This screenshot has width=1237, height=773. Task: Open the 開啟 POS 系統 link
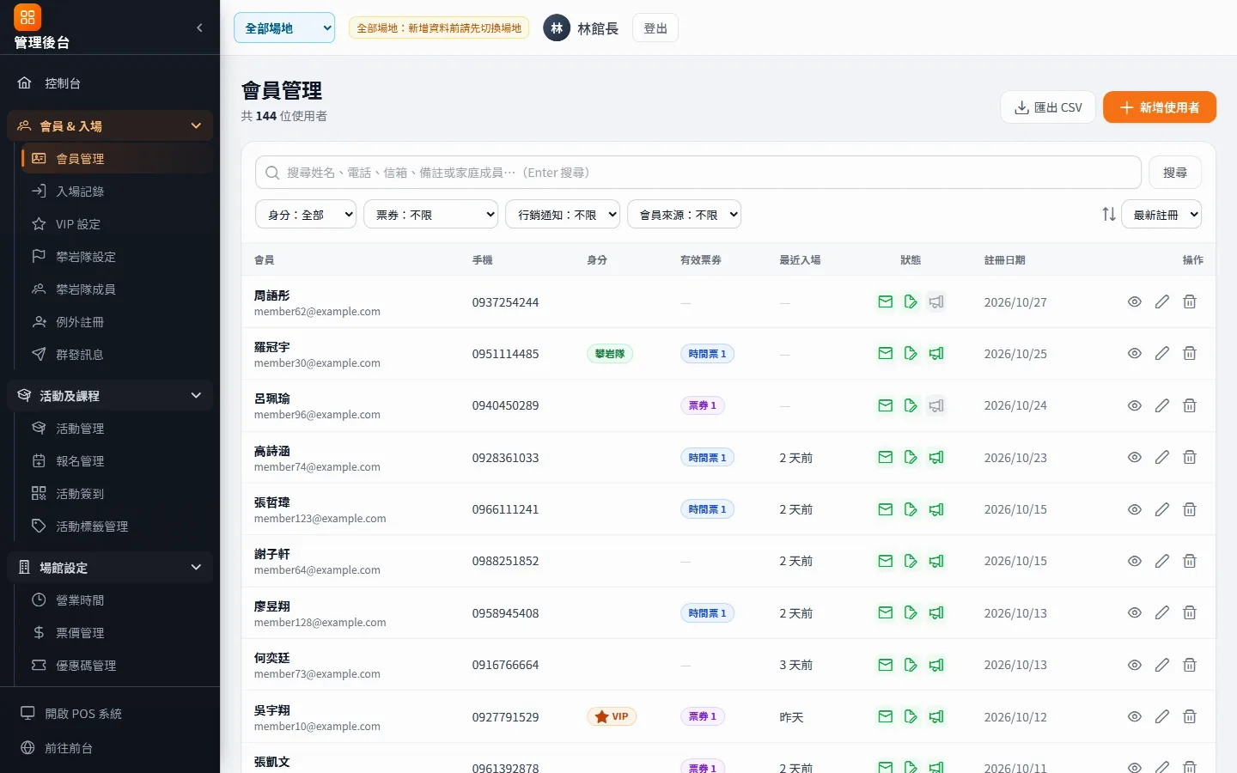point(110,714)
